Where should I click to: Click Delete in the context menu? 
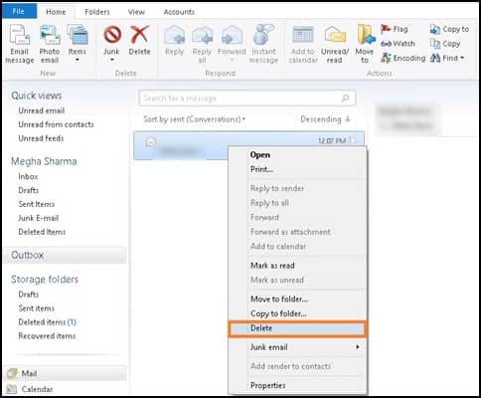[297, 328]
